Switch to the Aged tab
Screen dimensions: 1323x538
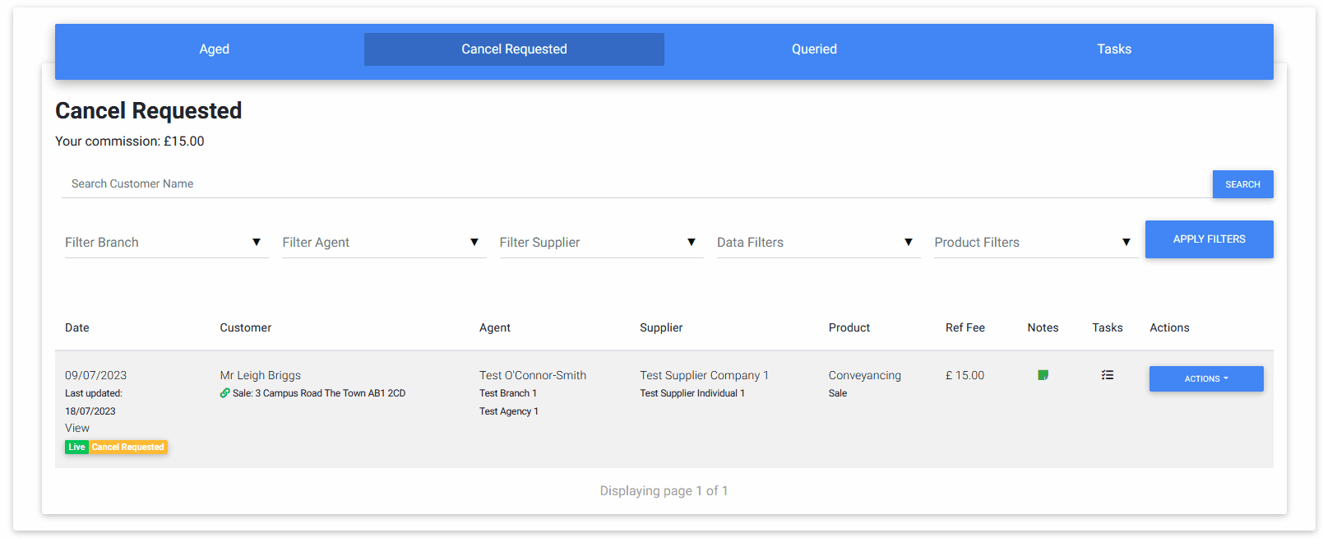(214, 49)
